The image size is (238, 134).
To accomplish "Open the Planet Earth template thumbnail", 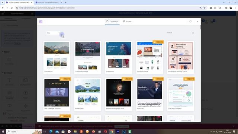I will [x=88, y=93].
